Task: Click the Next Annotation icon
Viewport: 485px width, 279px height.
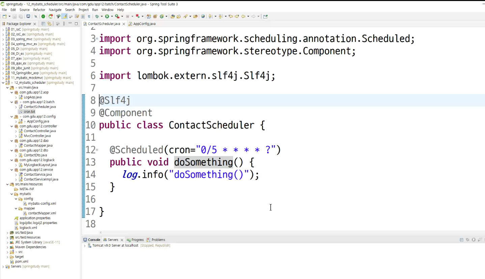Action: (x=210, y=16)
